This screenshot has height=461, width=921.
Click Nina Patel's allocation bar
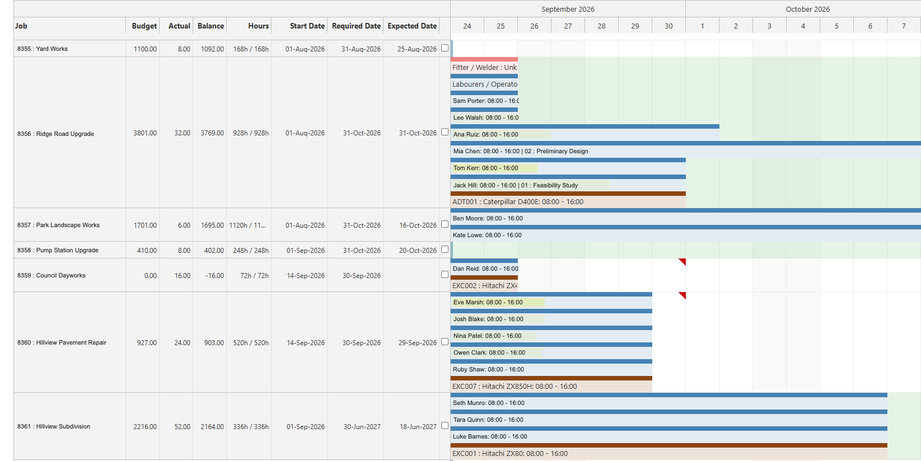[551, 334]
